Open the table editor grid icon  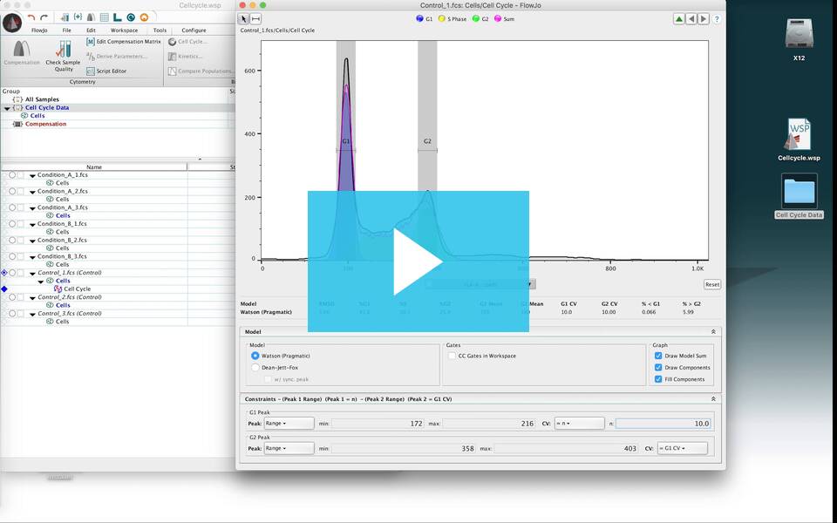[x=105, y=17]
